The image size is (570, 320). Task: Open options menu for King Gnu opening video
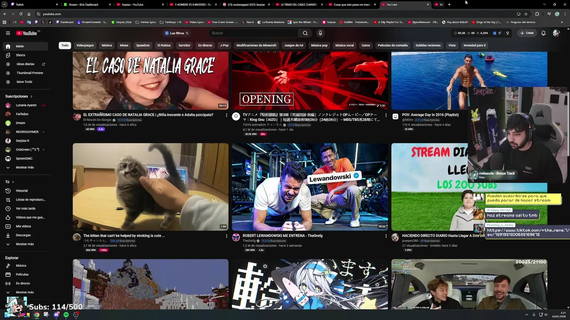click(x=386, y=115)
